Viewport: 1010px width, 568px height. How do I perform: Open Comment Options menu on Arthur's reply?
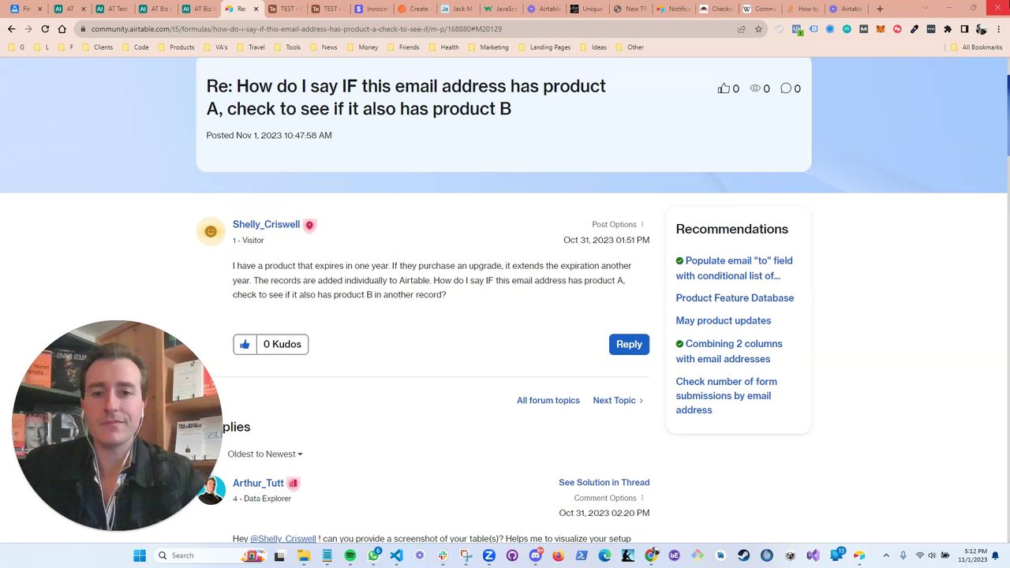point(609,498)
